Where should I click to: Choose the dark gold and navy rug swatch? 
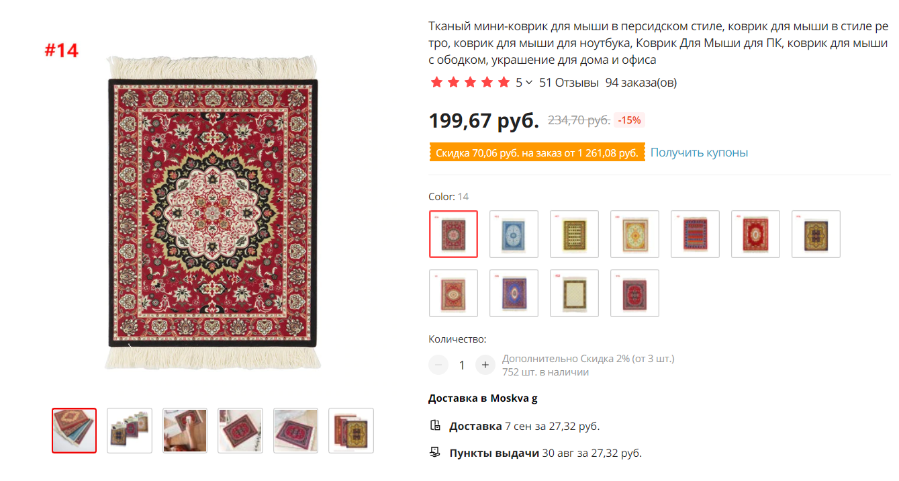tap(816, 234)
